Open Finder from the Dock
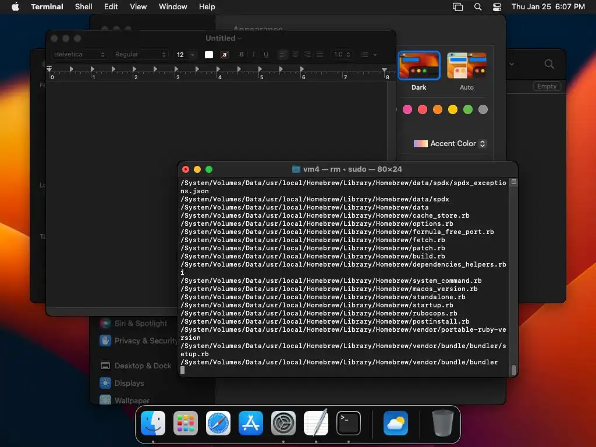 (x=153, y=423)
